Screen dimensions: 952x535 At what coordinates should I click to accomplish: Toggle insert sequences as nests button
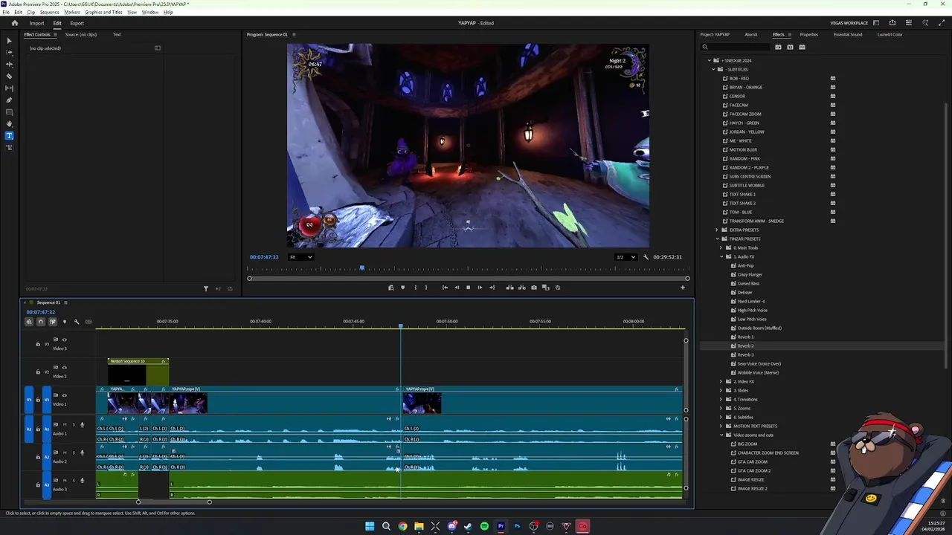click(29, 322)
